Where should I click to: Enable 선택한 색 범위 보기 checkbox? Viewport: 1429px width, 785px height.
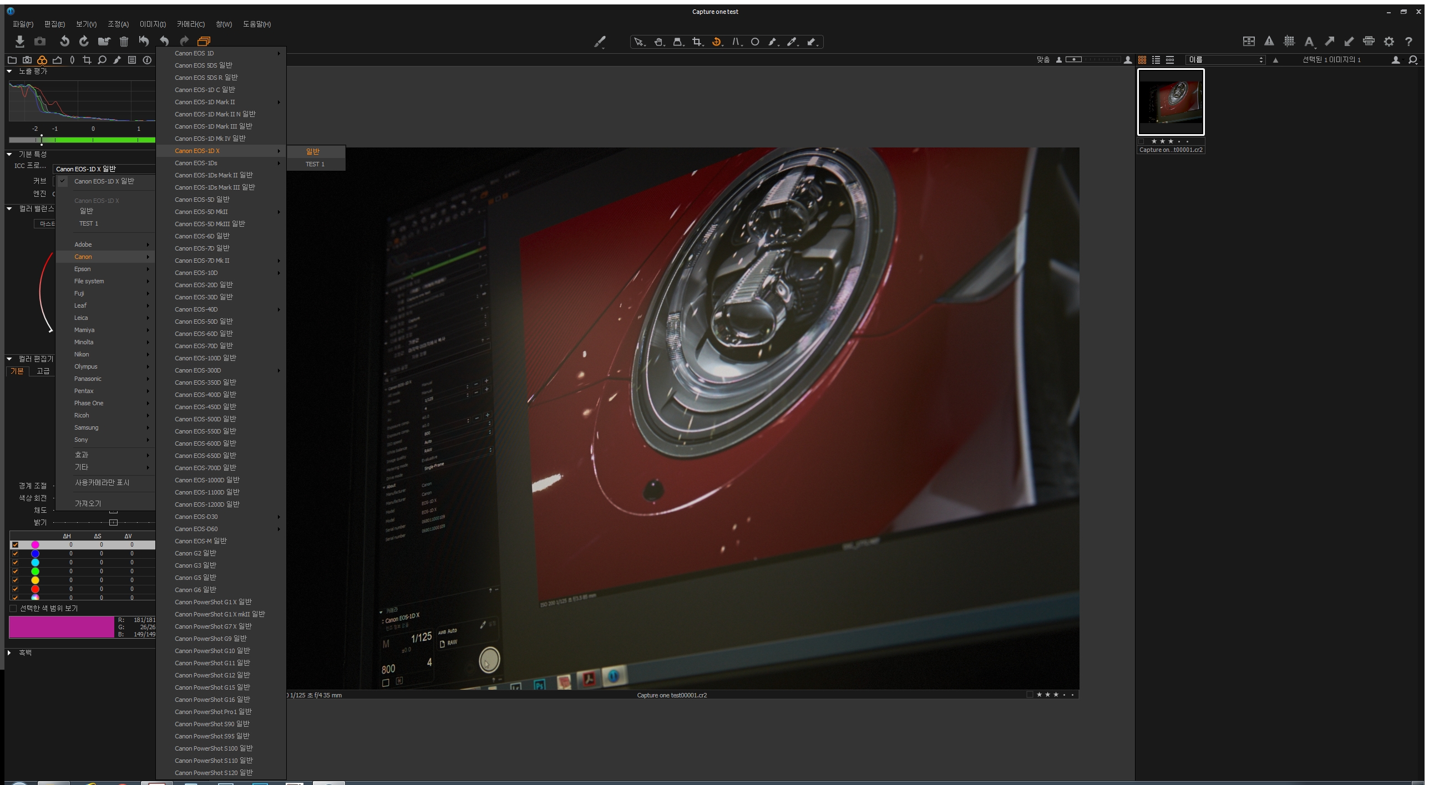(x=13, y=609)
